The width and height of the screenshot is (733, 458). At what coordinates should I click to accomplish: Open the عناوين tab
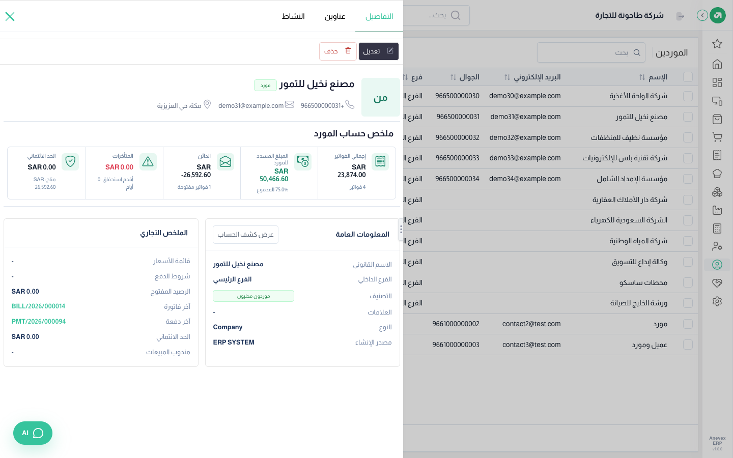[x=335, y=16]
